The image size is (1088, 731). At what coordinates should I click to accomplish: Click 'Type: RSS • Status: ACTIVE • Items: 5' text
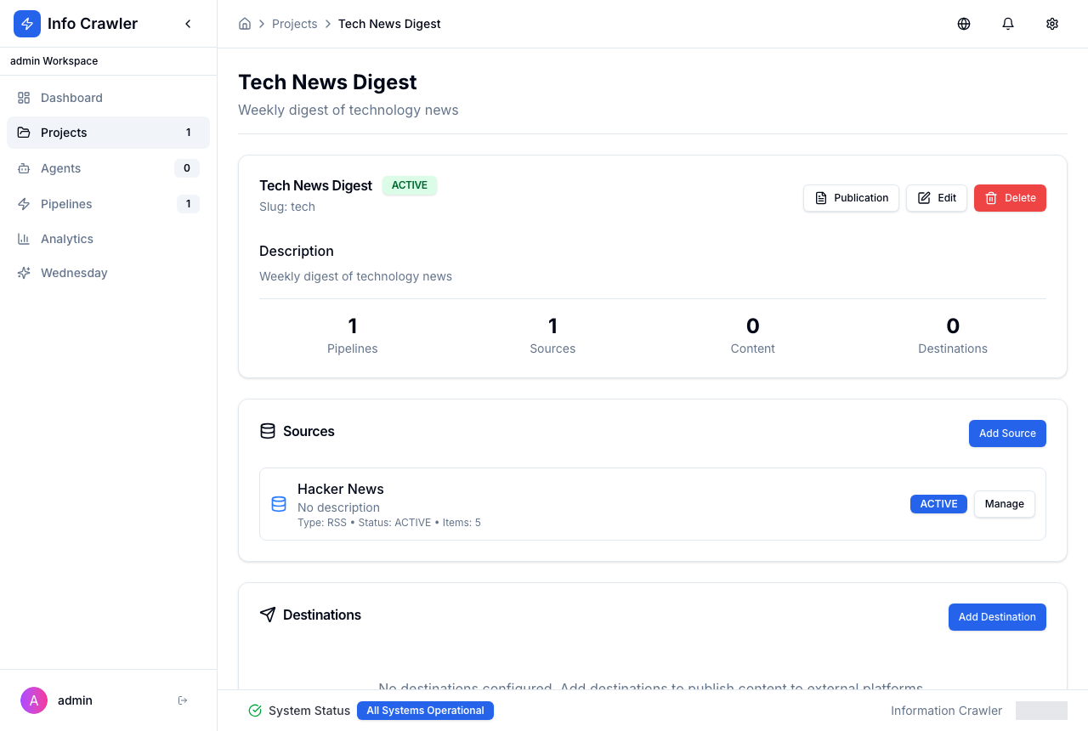(x=389, y=523)
